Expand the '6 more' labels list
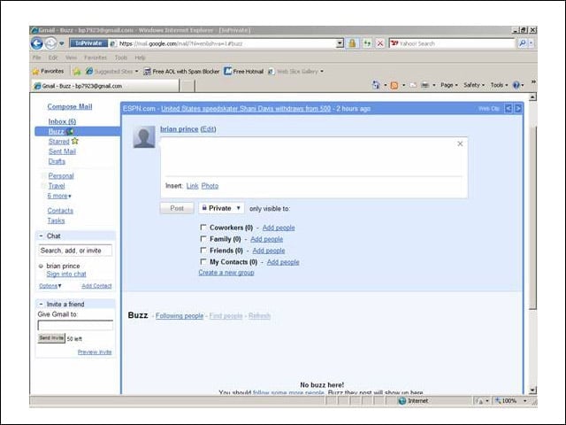566x425 pixels. coord(59,196)
